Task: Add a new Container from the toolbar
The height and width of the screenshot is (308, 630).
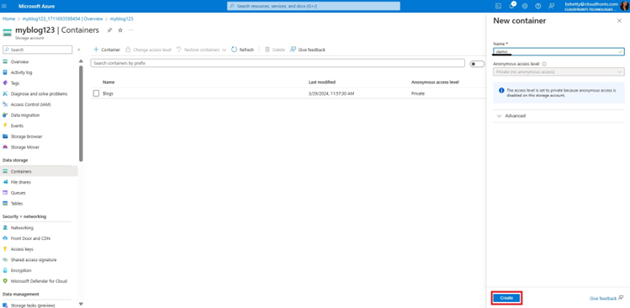Action: pyautogui.click(x=107, y=50)
